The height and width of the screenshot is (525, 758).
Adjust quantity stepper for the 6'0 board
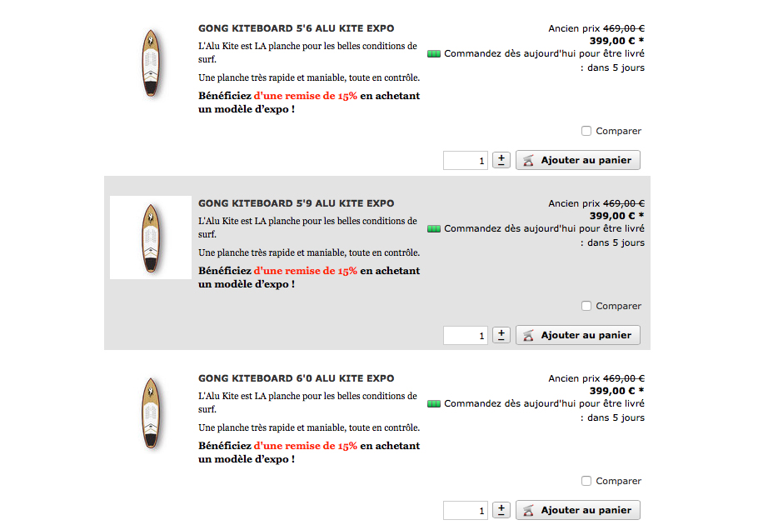point(501,510)
